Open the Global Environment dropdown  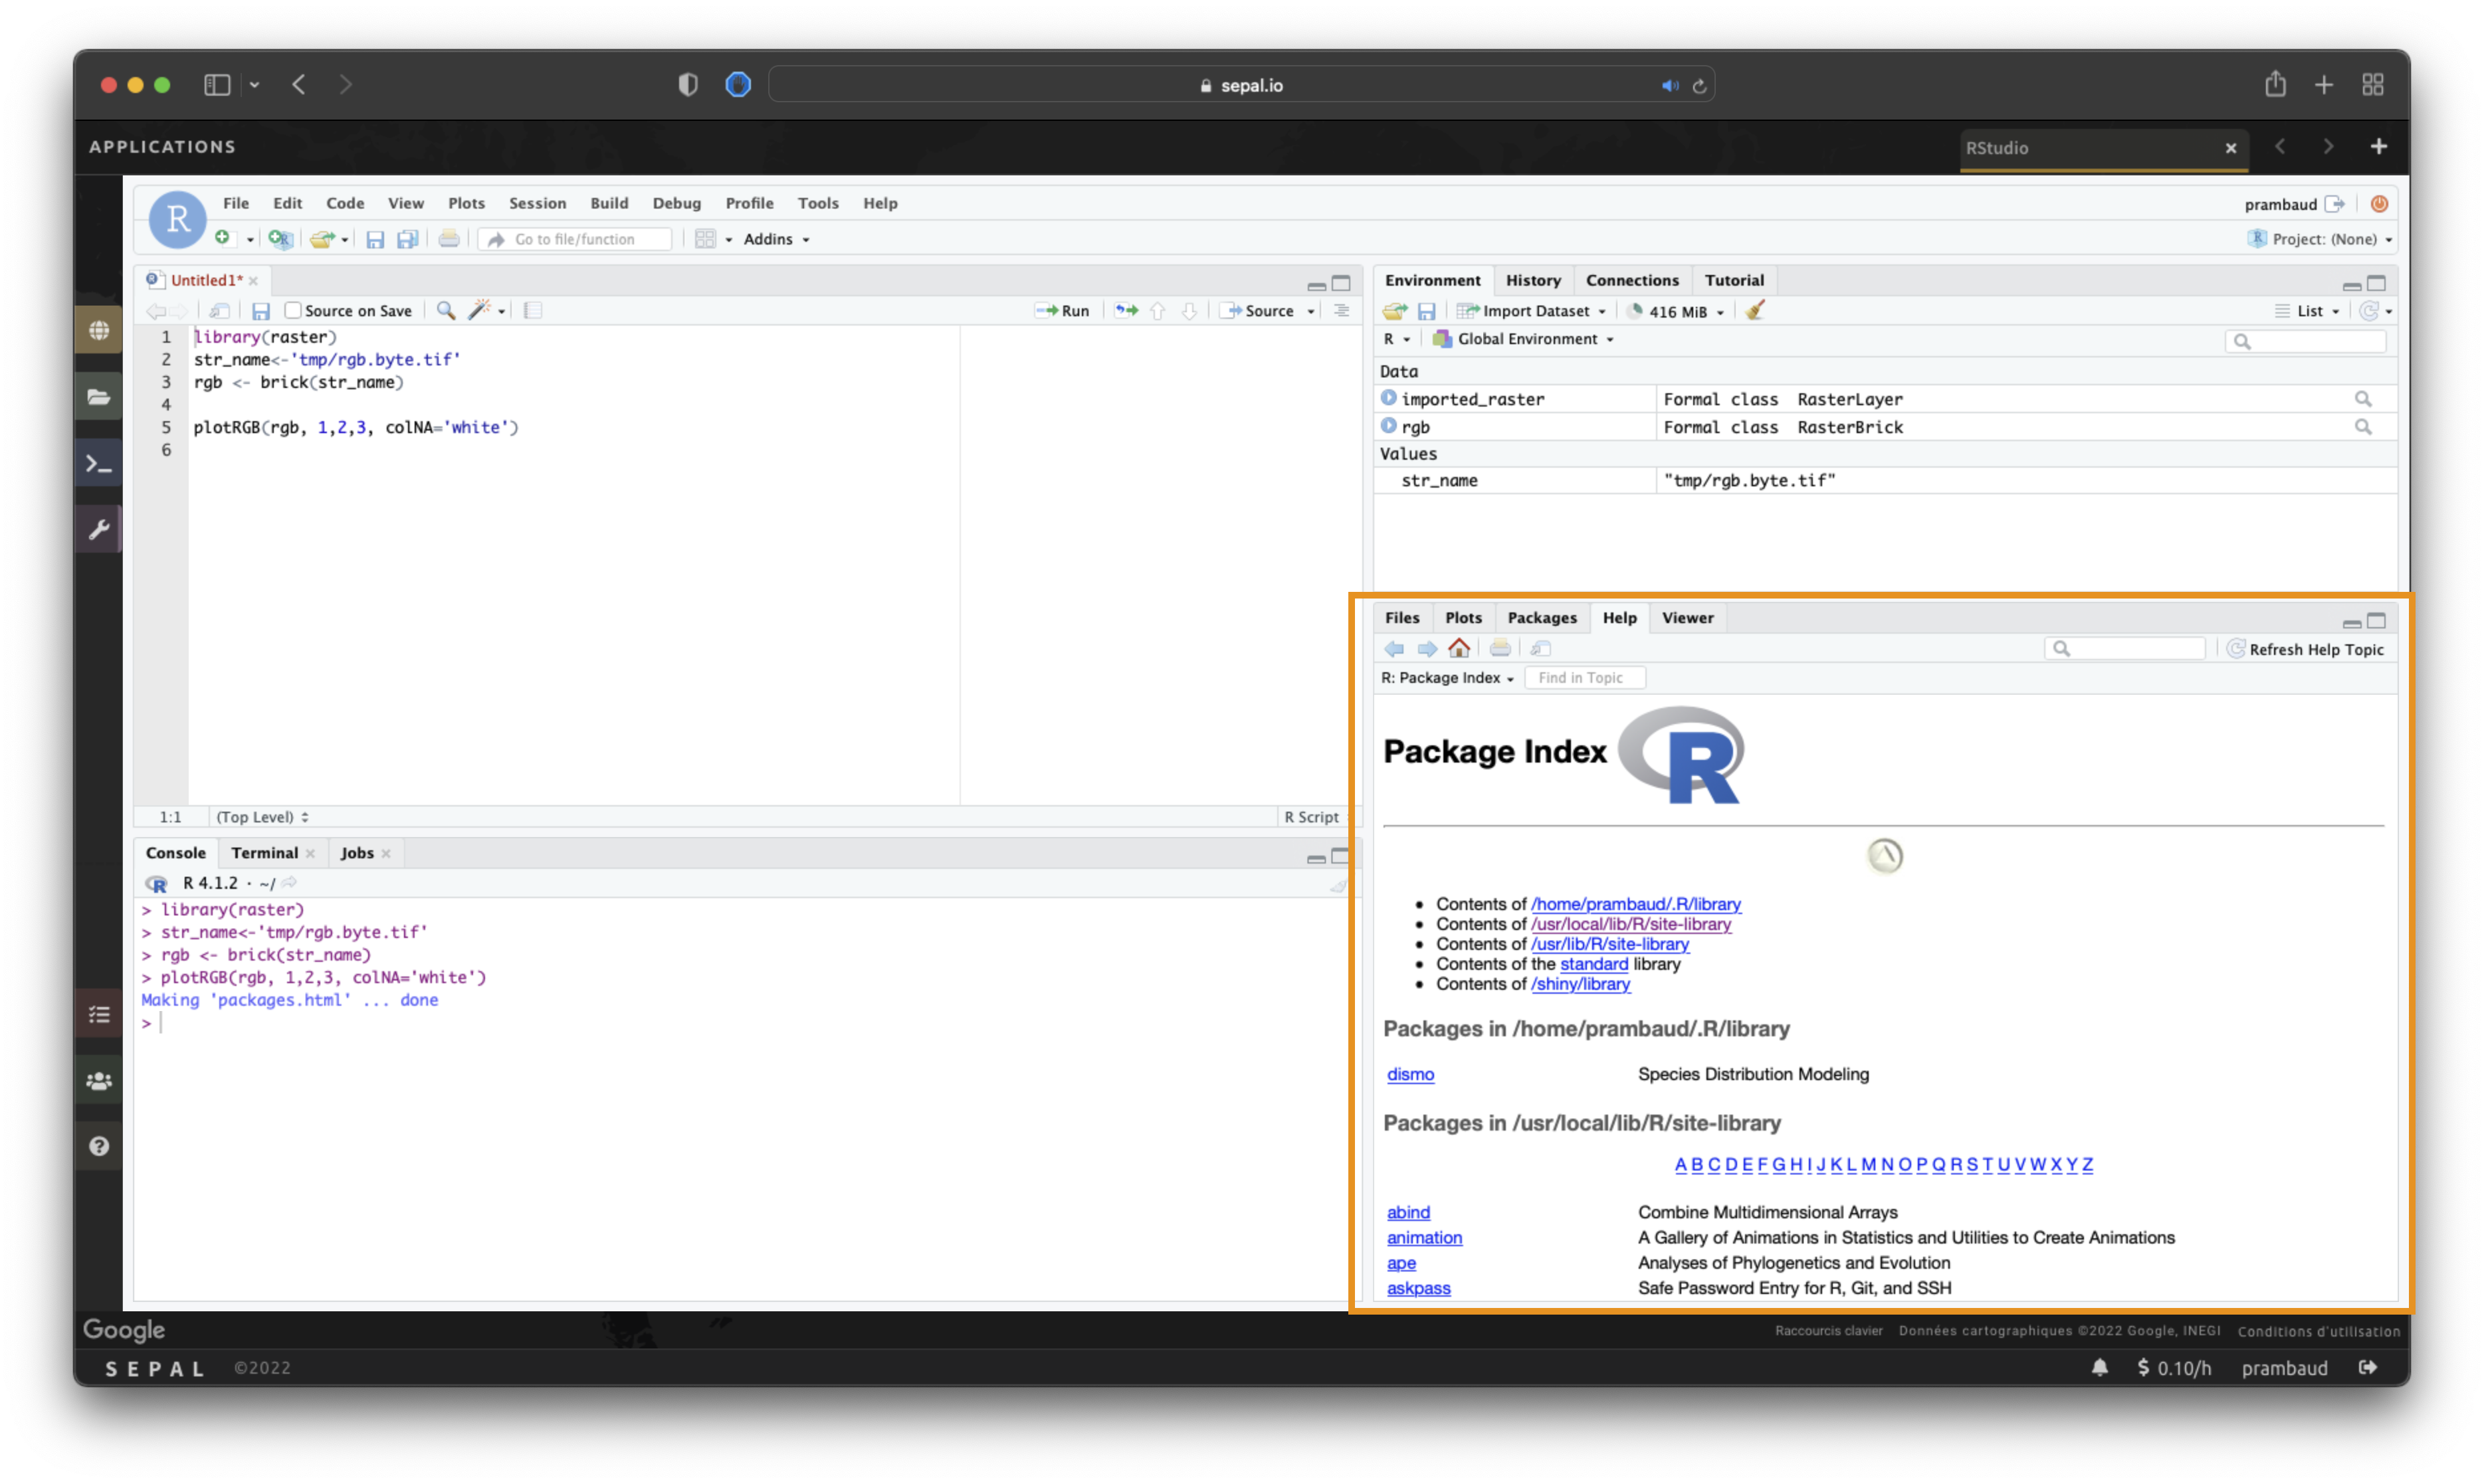[1526, 339]
